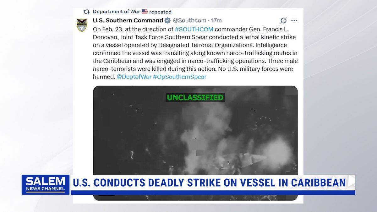The image size is (377, 212).
Task: Open the U.S. Southern Command profile avatar
Action: [82, 24]
